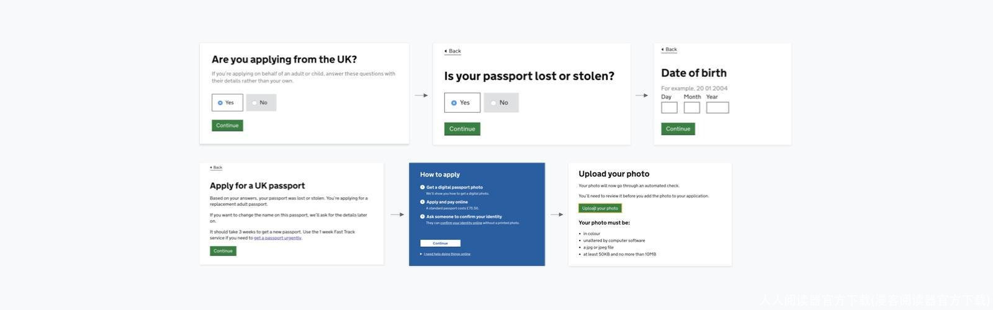Click Continue under Date of birth

pyautogui.click(x=678, y=129)
